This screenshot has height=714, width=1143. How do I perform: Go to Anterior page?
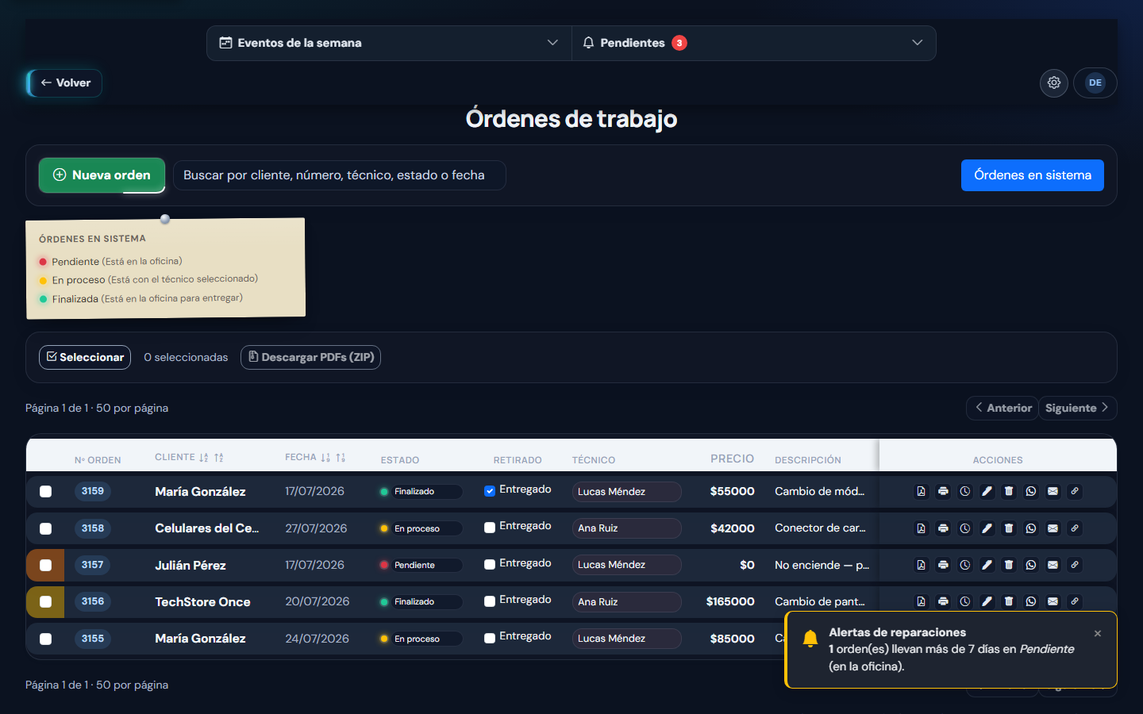[1003, 408]
